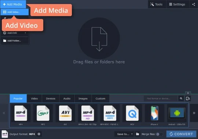
Task: Select the MP3 format preset icon
Action: tap(43, 113)
